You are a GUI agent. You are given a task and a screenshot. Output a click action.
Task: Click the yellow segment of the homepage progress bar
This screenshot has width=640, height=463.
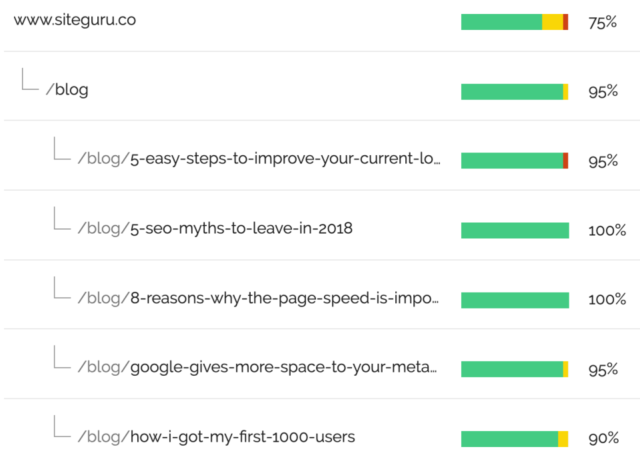[x=554, y=21]
